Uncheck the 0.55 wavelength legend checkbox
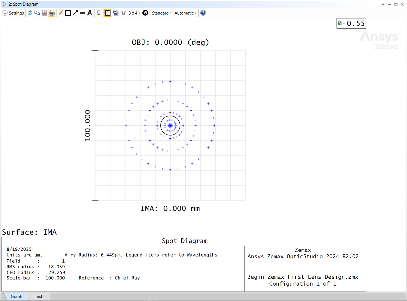This screenshot has height=301, width=407. click(340, 23)
